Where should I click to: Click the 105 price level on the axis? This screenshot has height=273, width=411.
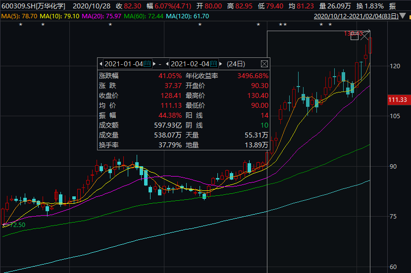click(x=395, y=116)
